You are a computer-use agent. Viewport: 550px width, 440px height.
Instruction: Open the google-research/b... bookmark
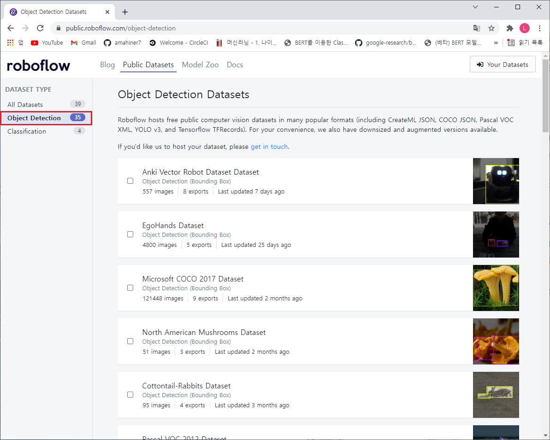pyautogui.click(x=386, y=42)
